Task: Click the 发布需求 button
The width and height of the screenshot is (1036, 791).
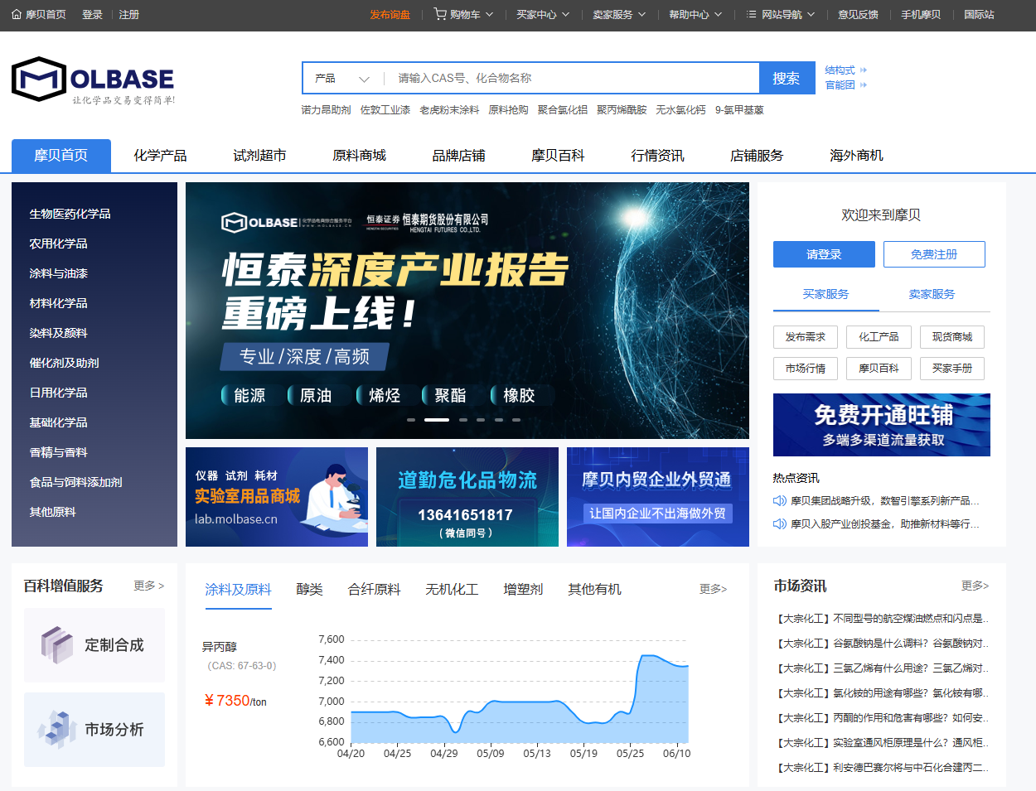Action: [x=806, y=337]
